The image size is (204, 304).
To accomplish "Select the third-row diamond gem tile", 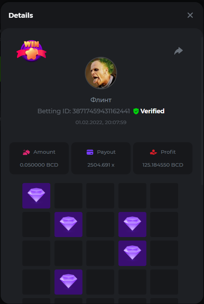I will coord(132,253).
